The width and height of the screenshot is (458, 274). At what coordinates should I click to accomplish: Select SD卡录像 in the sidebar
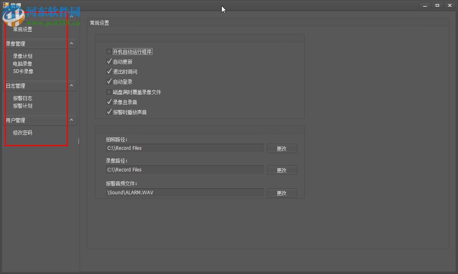coord(23,71)
